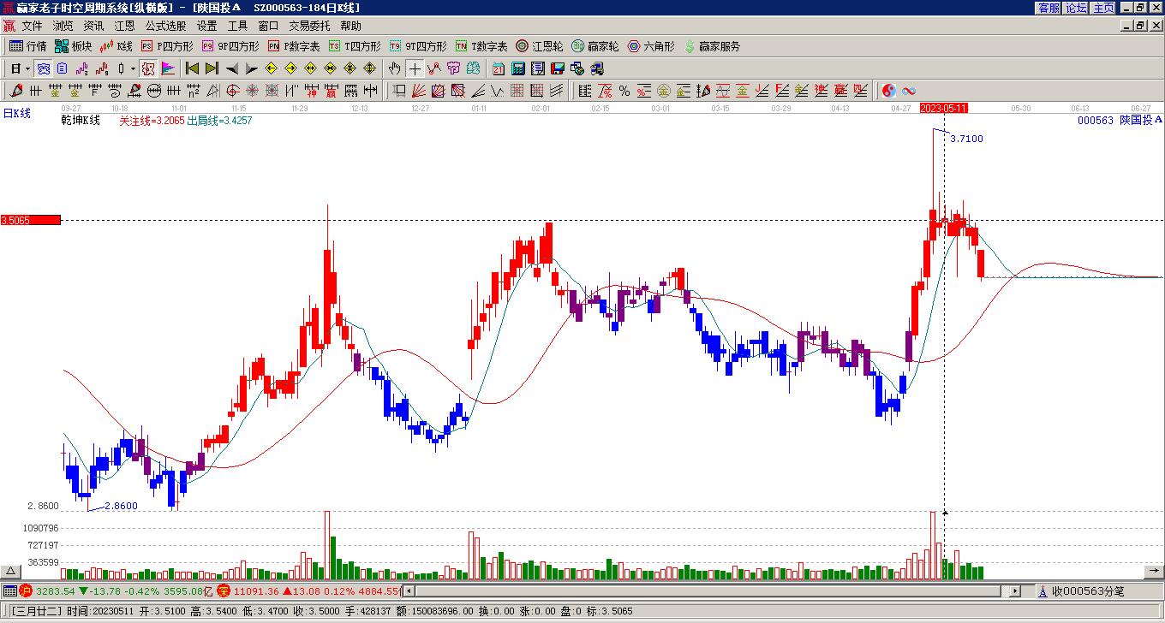Select the percent sign tool

[x=624, y=91]
